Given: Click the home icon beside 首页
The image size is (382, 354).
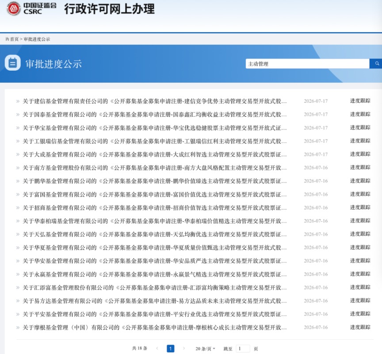Looking at the screenshot, I should click(8, 39).
